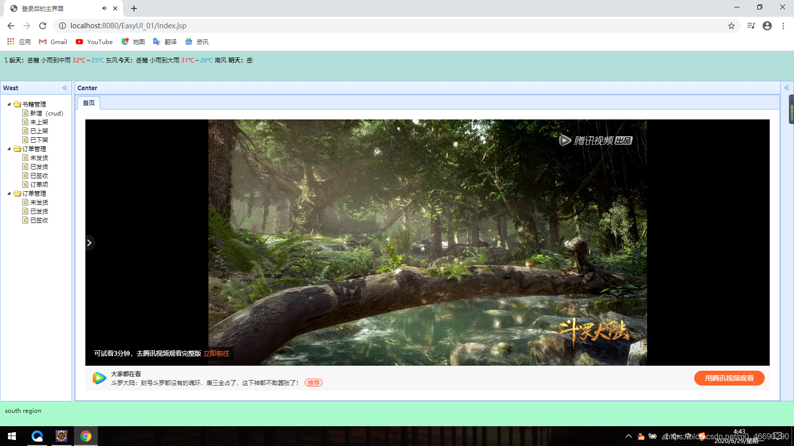Open Chrome's three-dot menu

(x=783, y=26)
